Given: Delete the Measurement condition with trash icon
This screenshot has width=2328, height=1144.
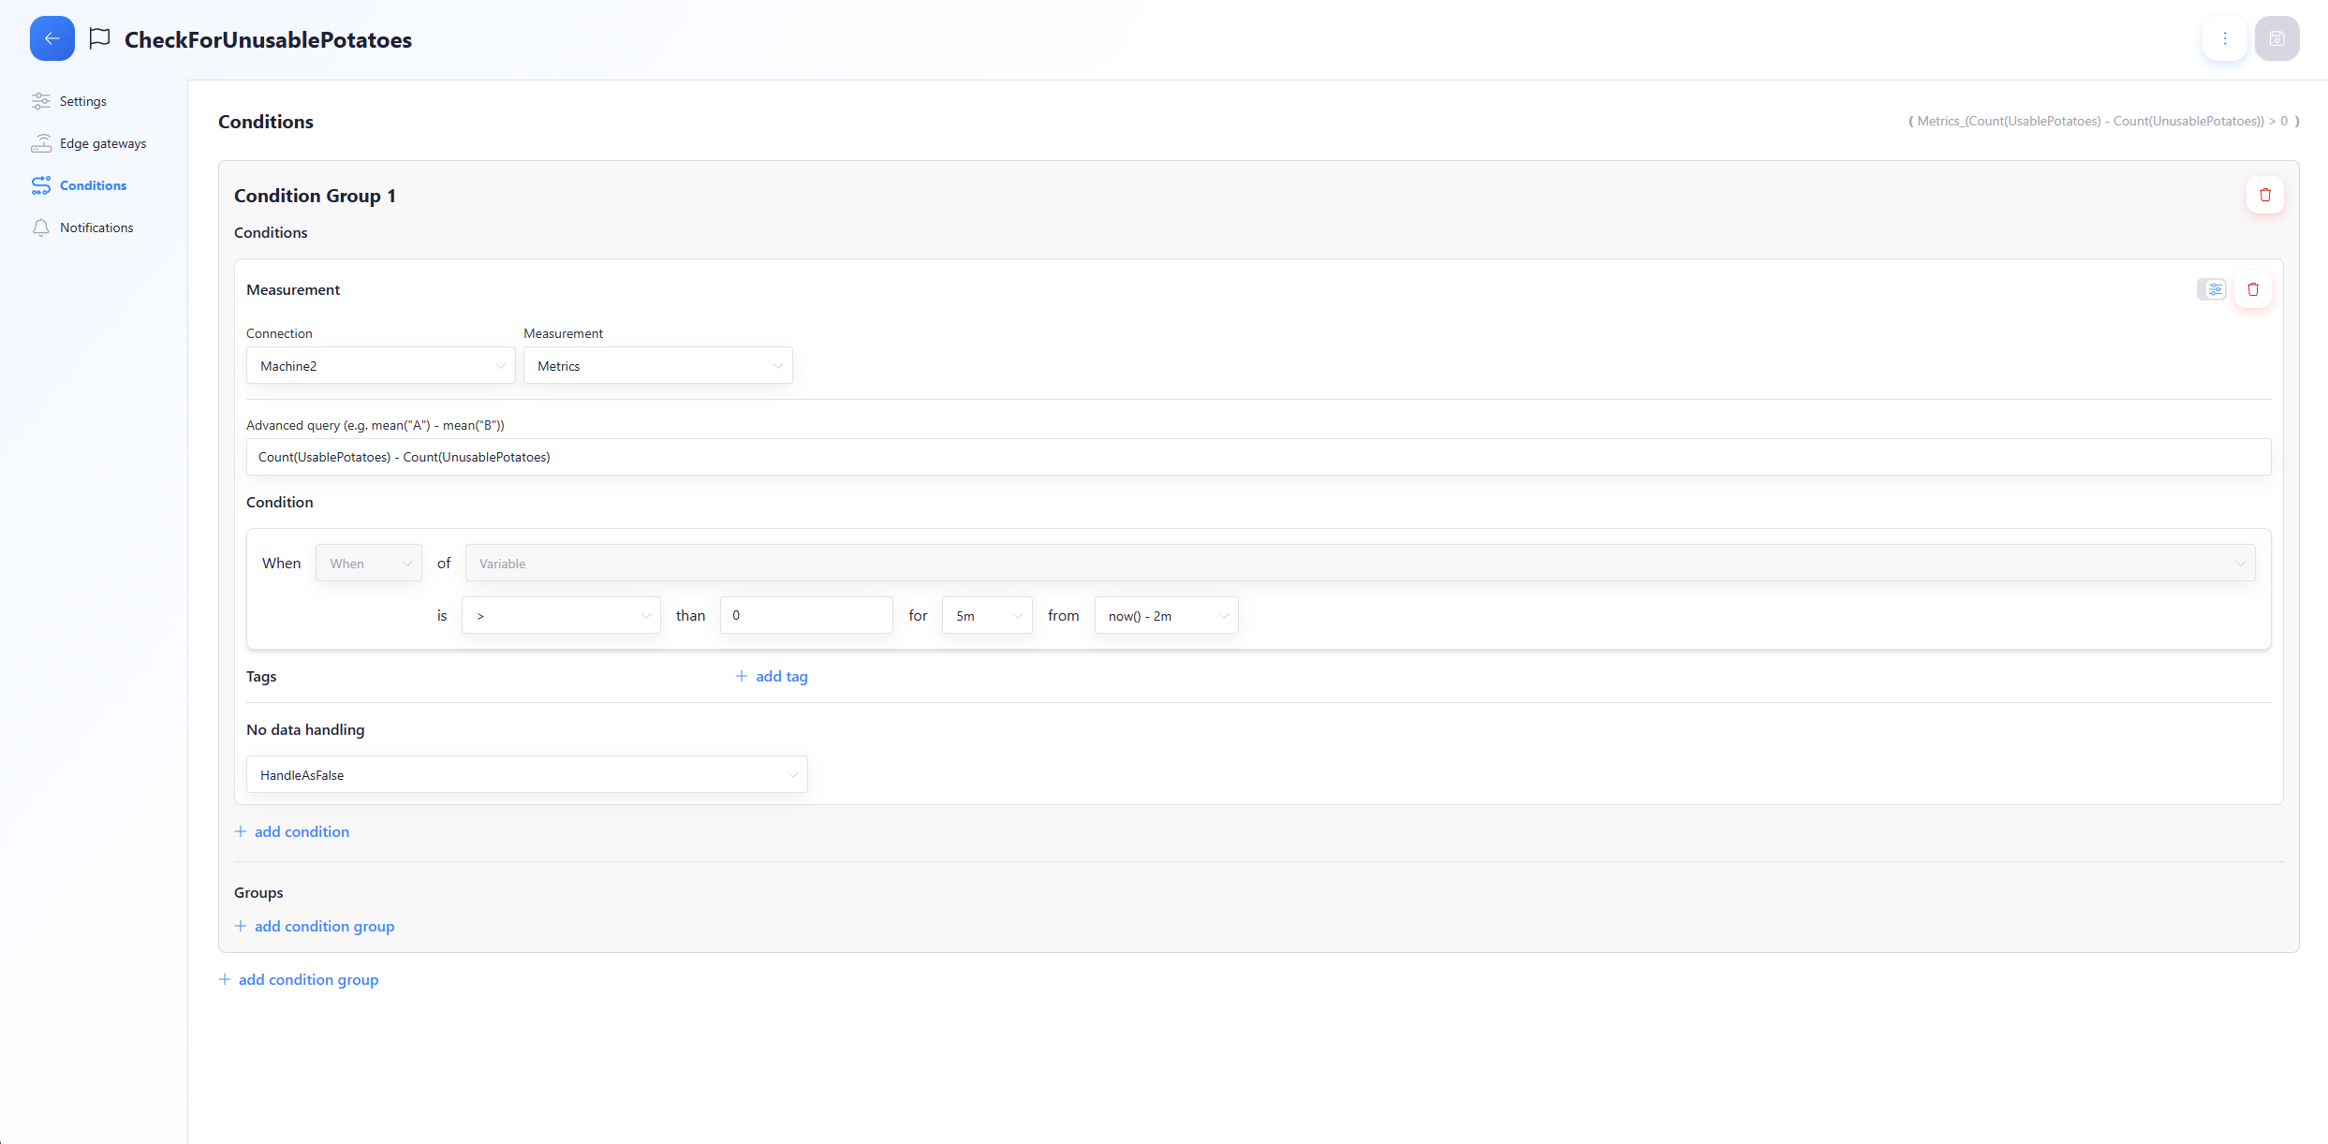Looking at the screenshot, I should pos(2253,289).
